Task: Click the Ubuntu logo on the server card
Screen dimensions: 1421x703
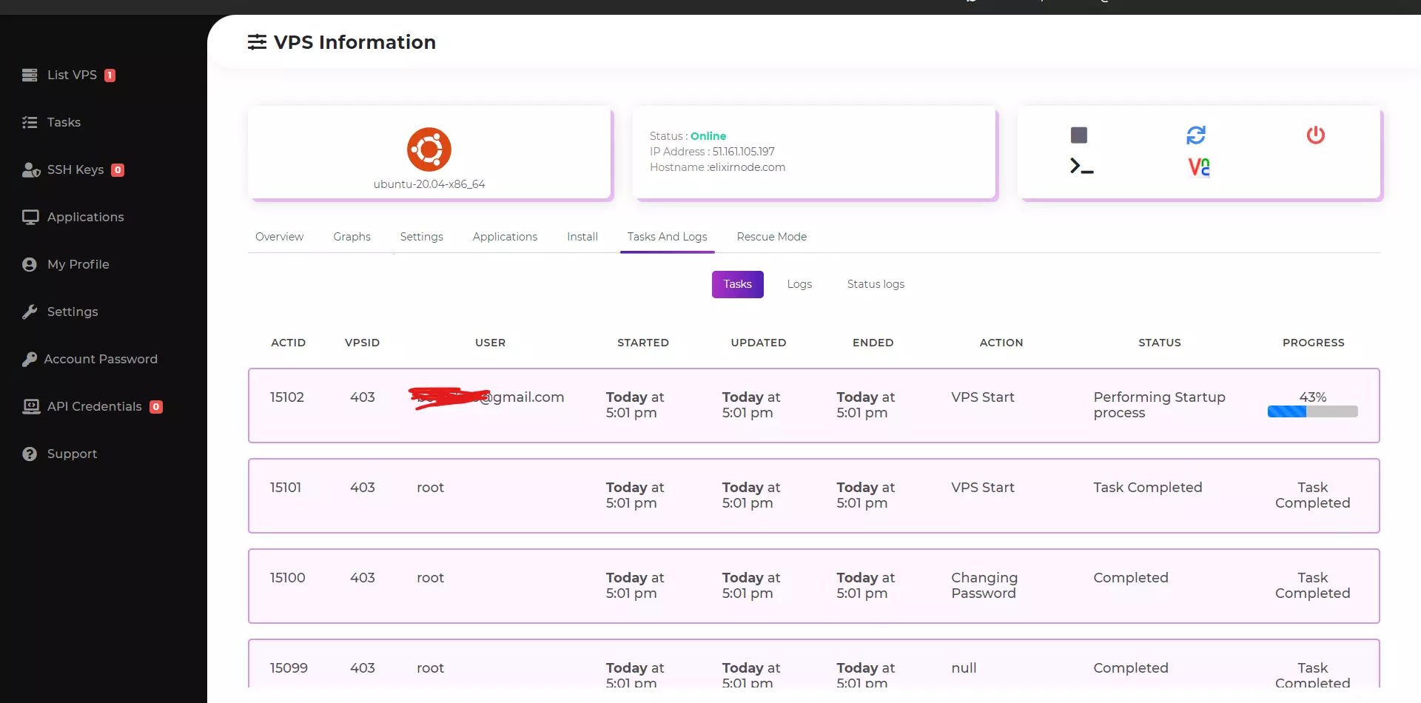Action: tap(429, 149)
